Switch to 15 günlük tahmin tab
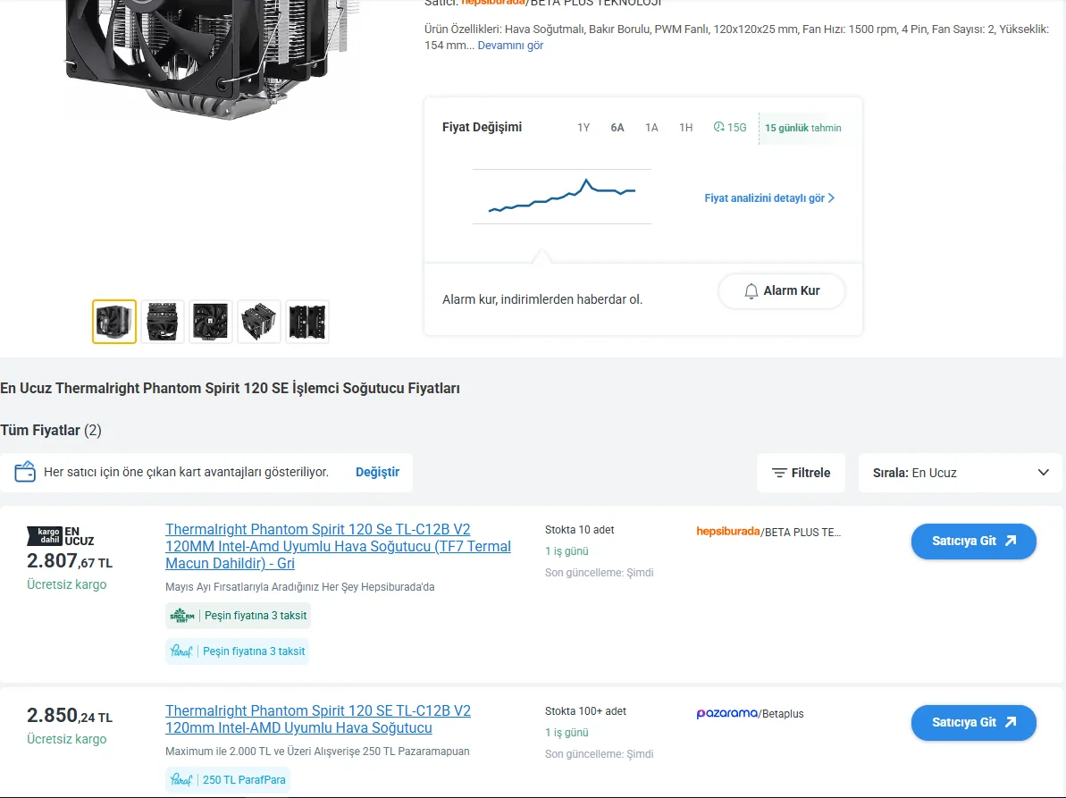The height and width of the screenshot is (798, 1066). (803, 128)
